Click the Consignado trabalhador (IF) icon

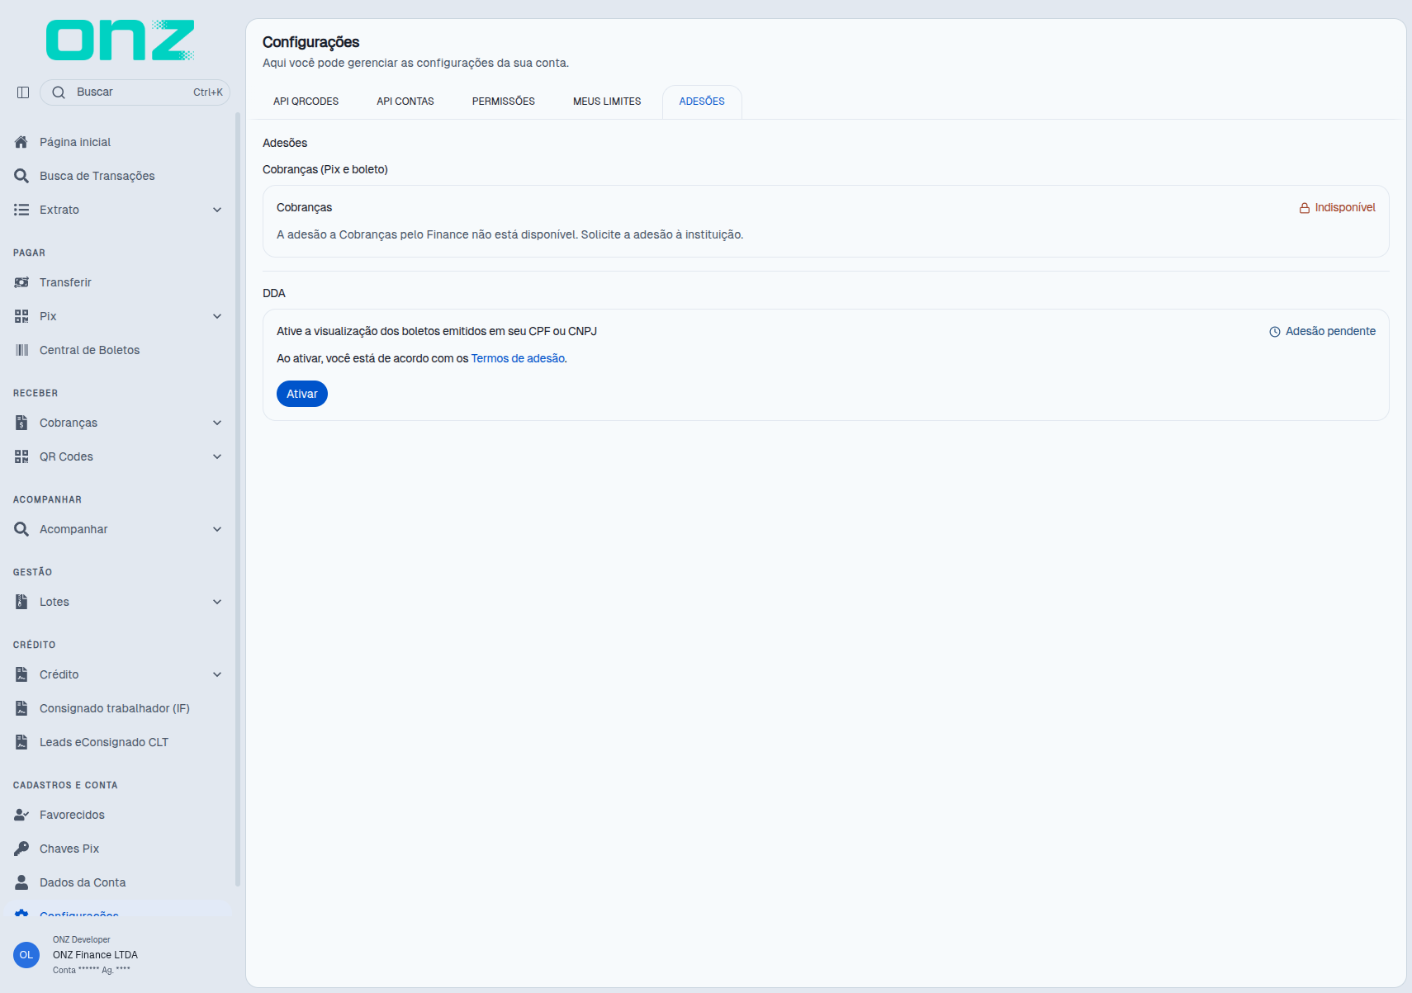[21, 708]
